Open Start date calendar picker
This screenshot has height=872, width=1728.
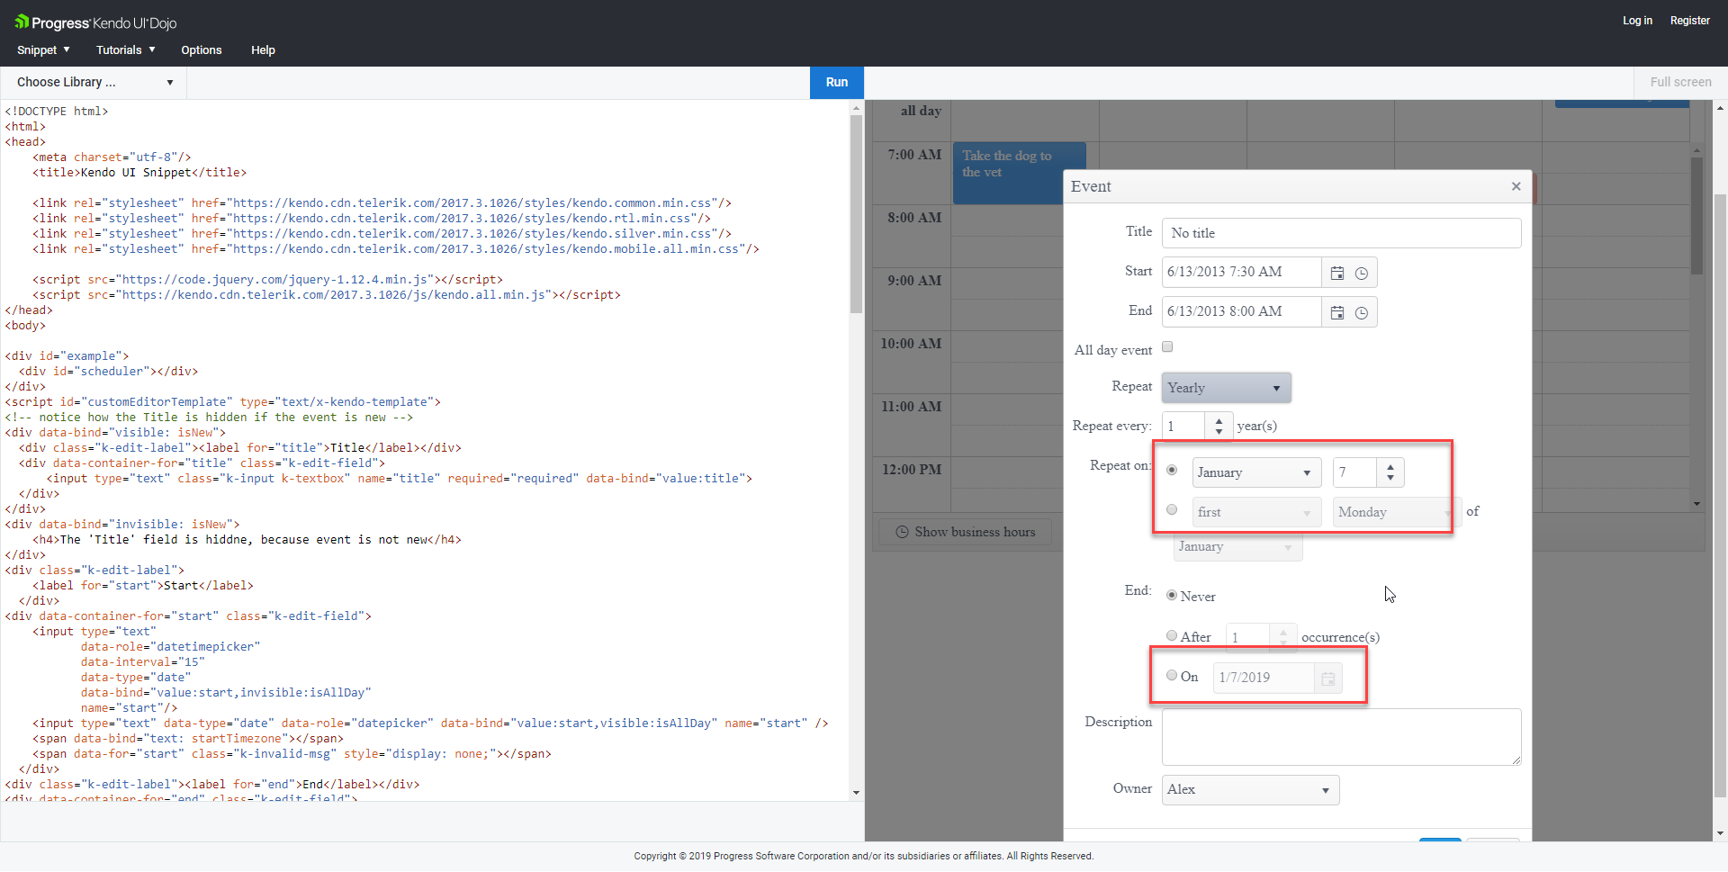[1337, 273]
